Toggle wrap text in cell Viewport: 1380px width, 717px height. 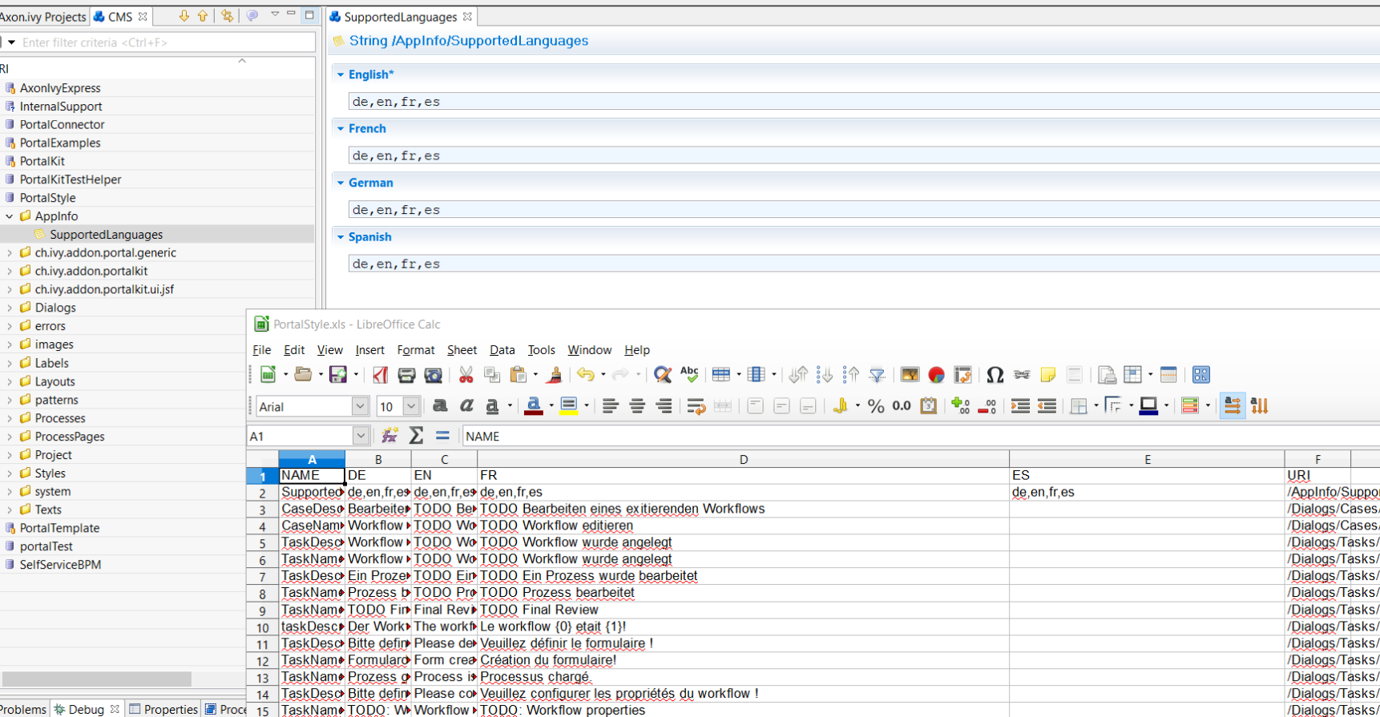click(x=696, y=406)
